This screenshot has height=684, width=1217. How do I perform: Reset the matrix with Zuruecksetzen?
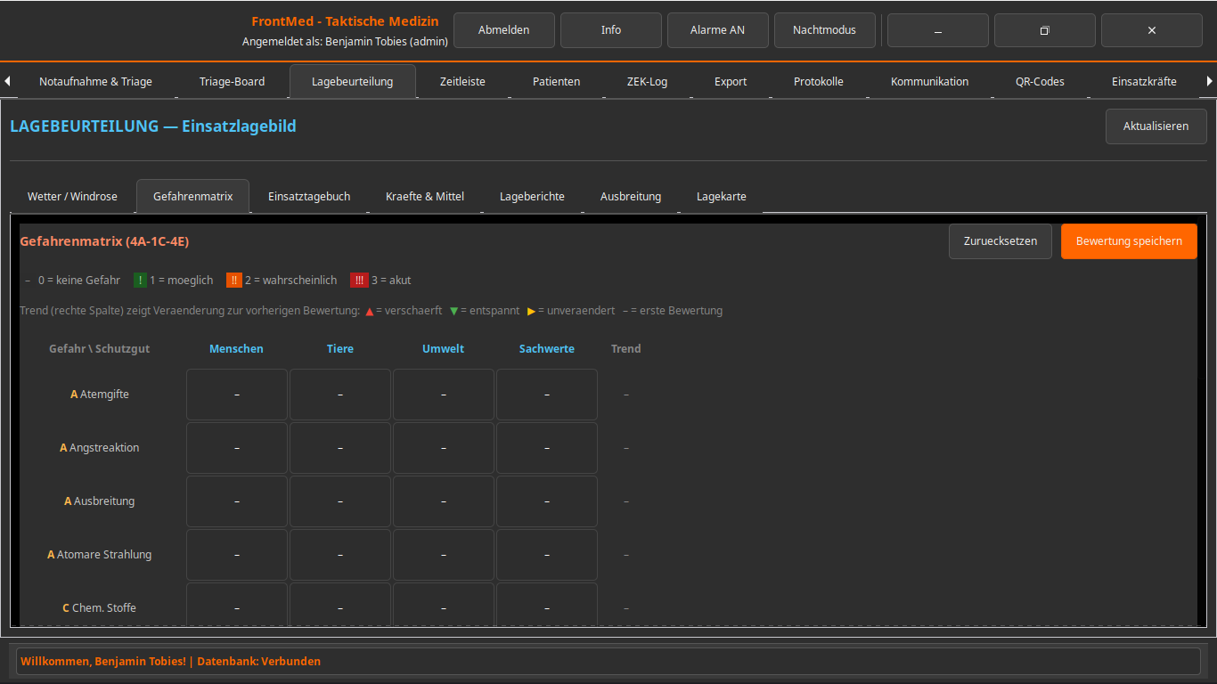1000,241
